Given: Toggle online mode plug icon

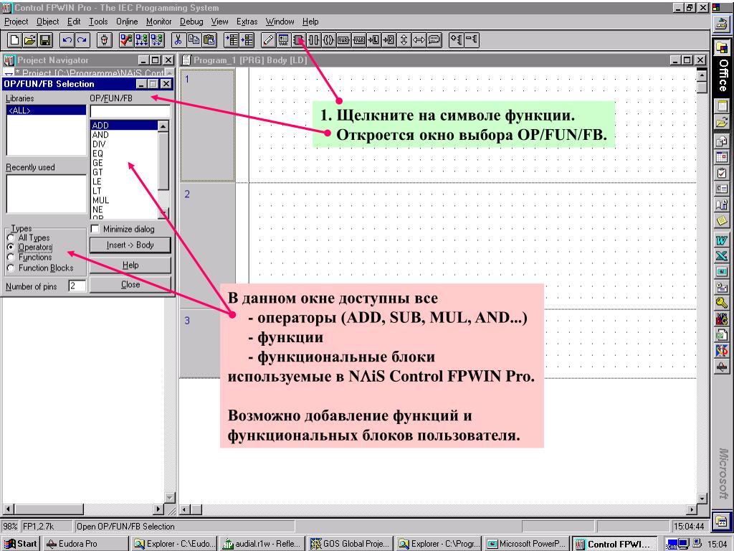Looking at the screenshot, I should pyautogui.click(x=105, y=40).
